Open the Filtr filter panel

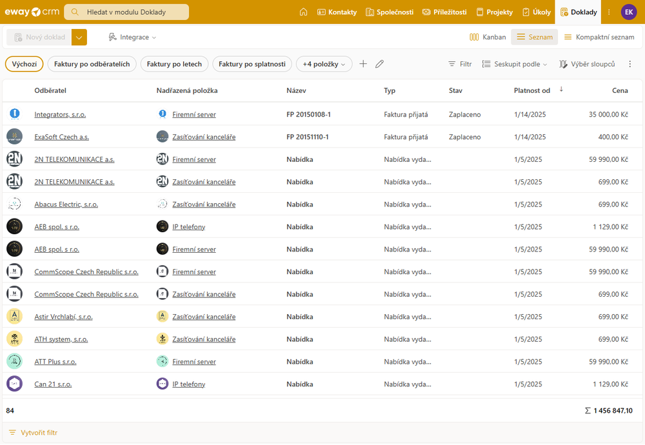(x=460, y=64)
